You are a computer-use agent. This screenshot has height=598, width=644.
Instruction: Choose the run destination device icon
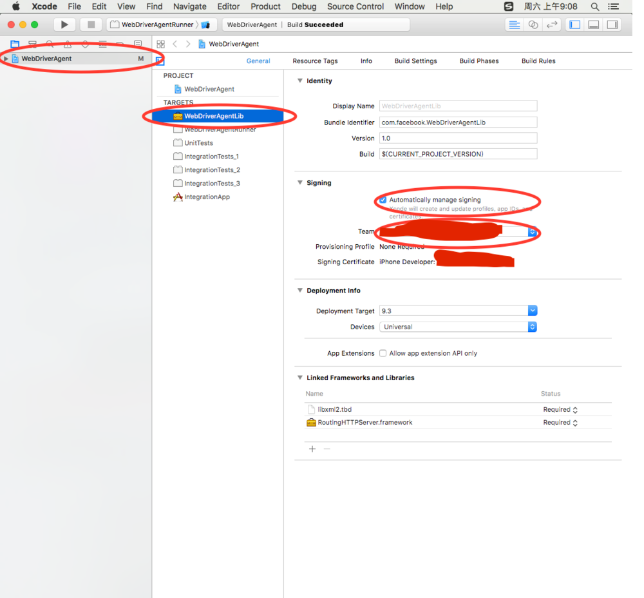(x=206, y=24)
